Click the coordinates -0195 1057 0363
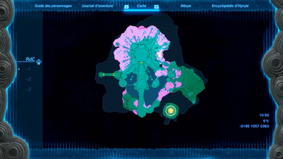 coord(254,126)
